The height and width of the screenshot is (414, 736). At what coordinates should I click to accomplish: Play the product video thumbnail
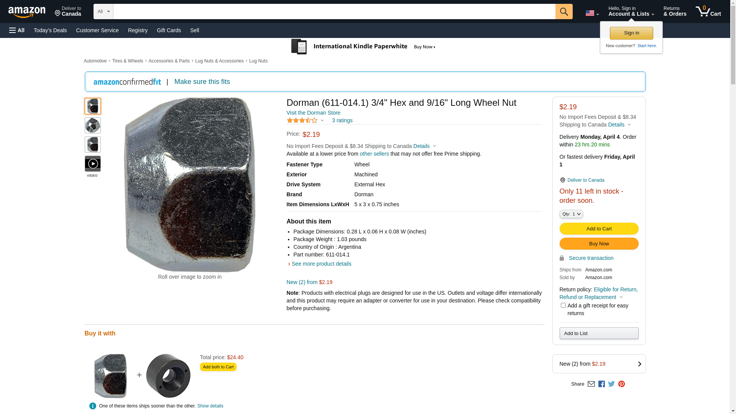(x=92, y=164)
